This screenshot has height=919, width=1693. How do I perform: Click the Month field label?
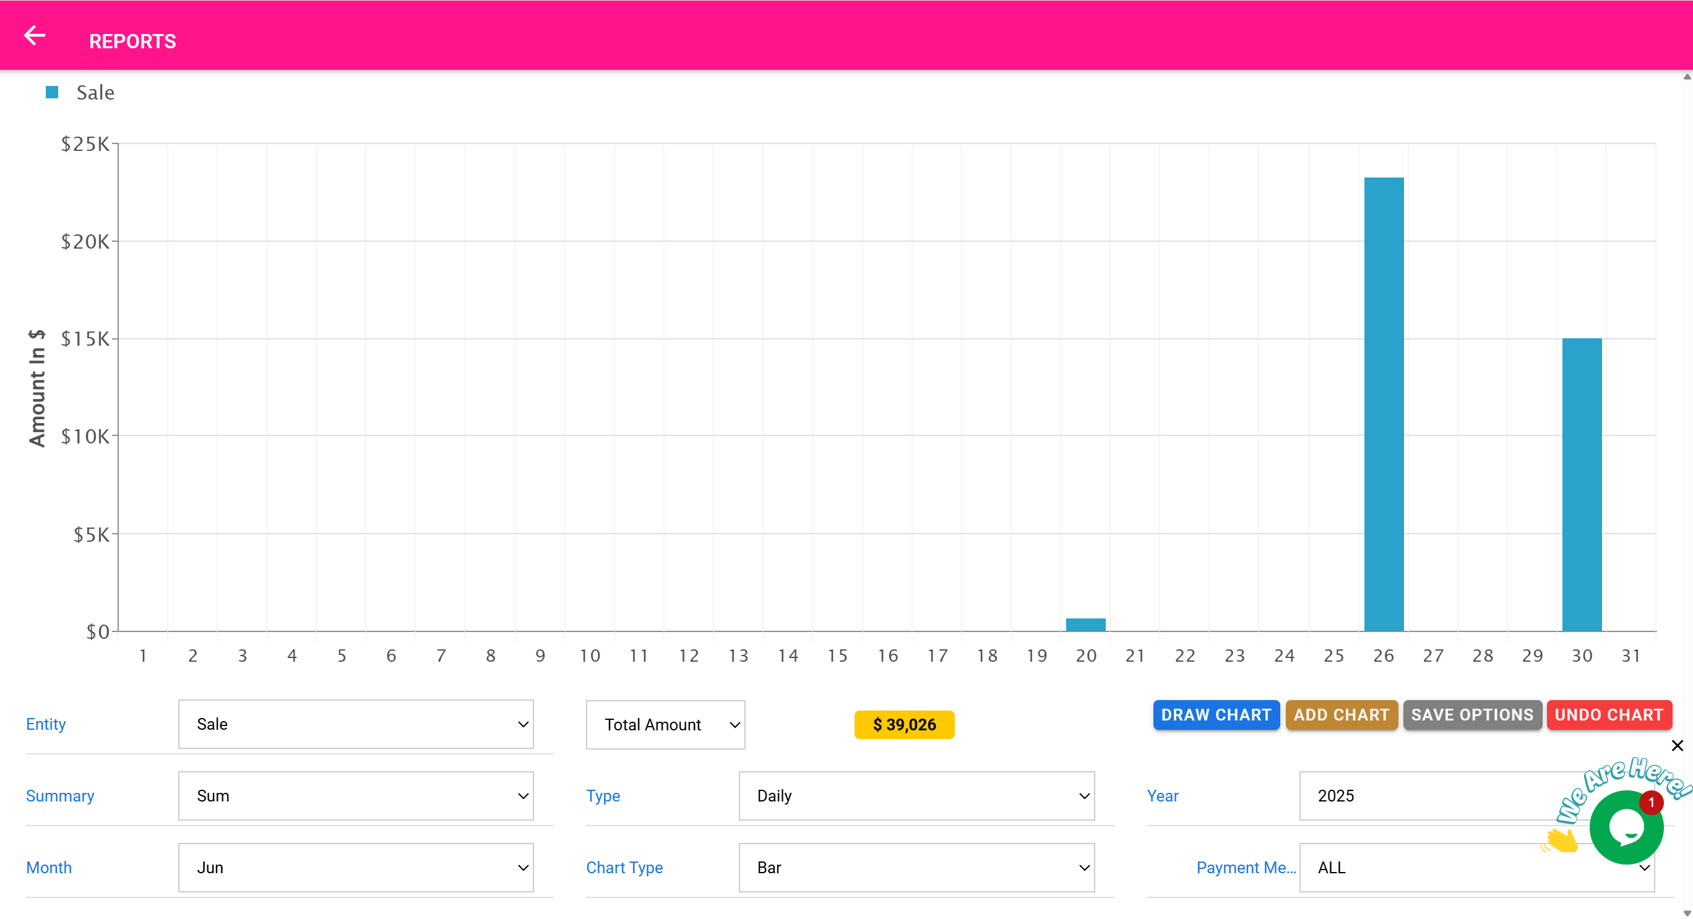49,867
